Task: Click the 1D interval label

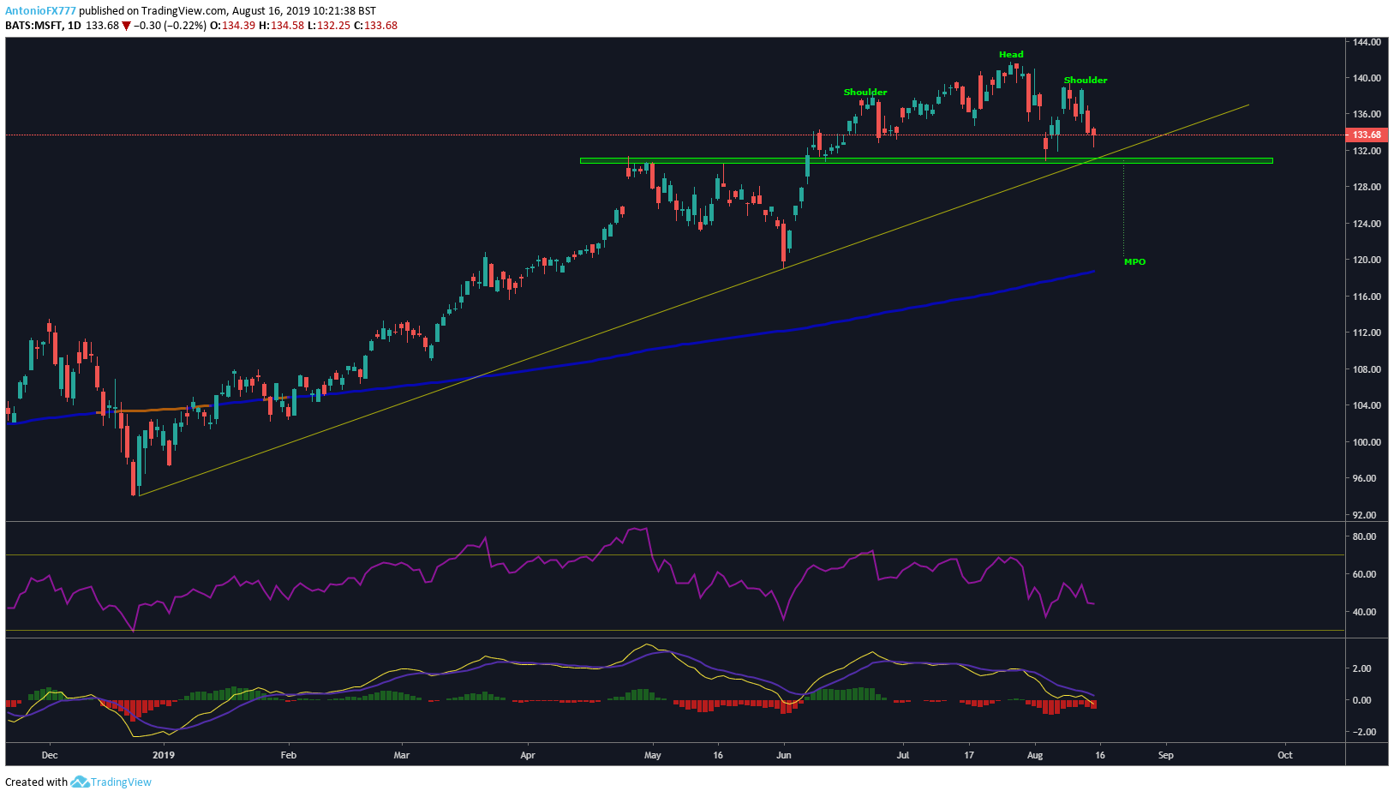Action: (x=75, y=26)
